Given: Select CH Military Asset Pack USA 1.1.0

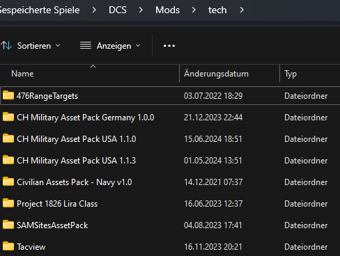Looking at the screenshot, I should click(x=77, y=139).
